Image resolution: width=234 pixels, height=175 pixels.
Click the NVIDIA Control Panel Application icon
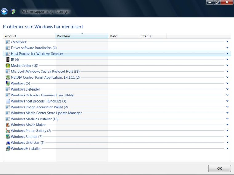(x=8, y=77)
